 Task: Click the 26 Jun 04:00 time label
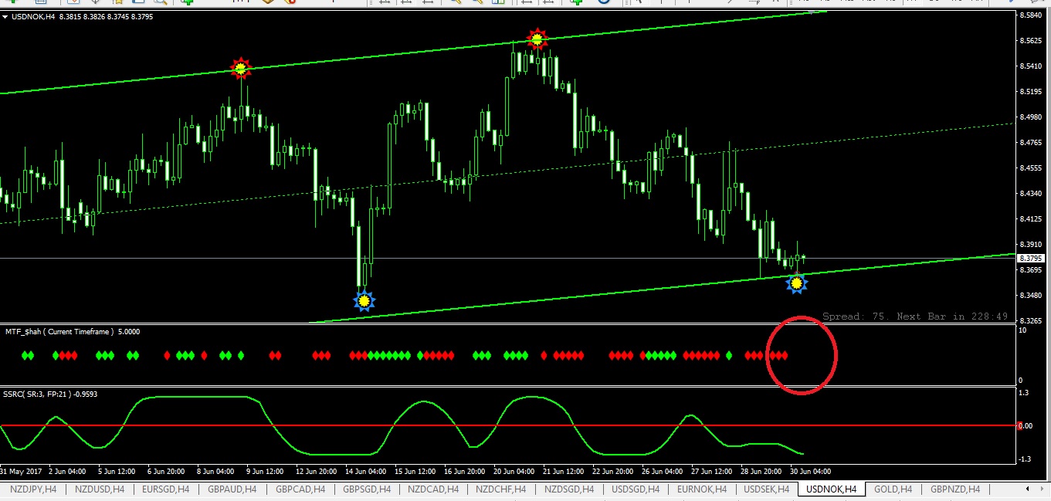663,470
